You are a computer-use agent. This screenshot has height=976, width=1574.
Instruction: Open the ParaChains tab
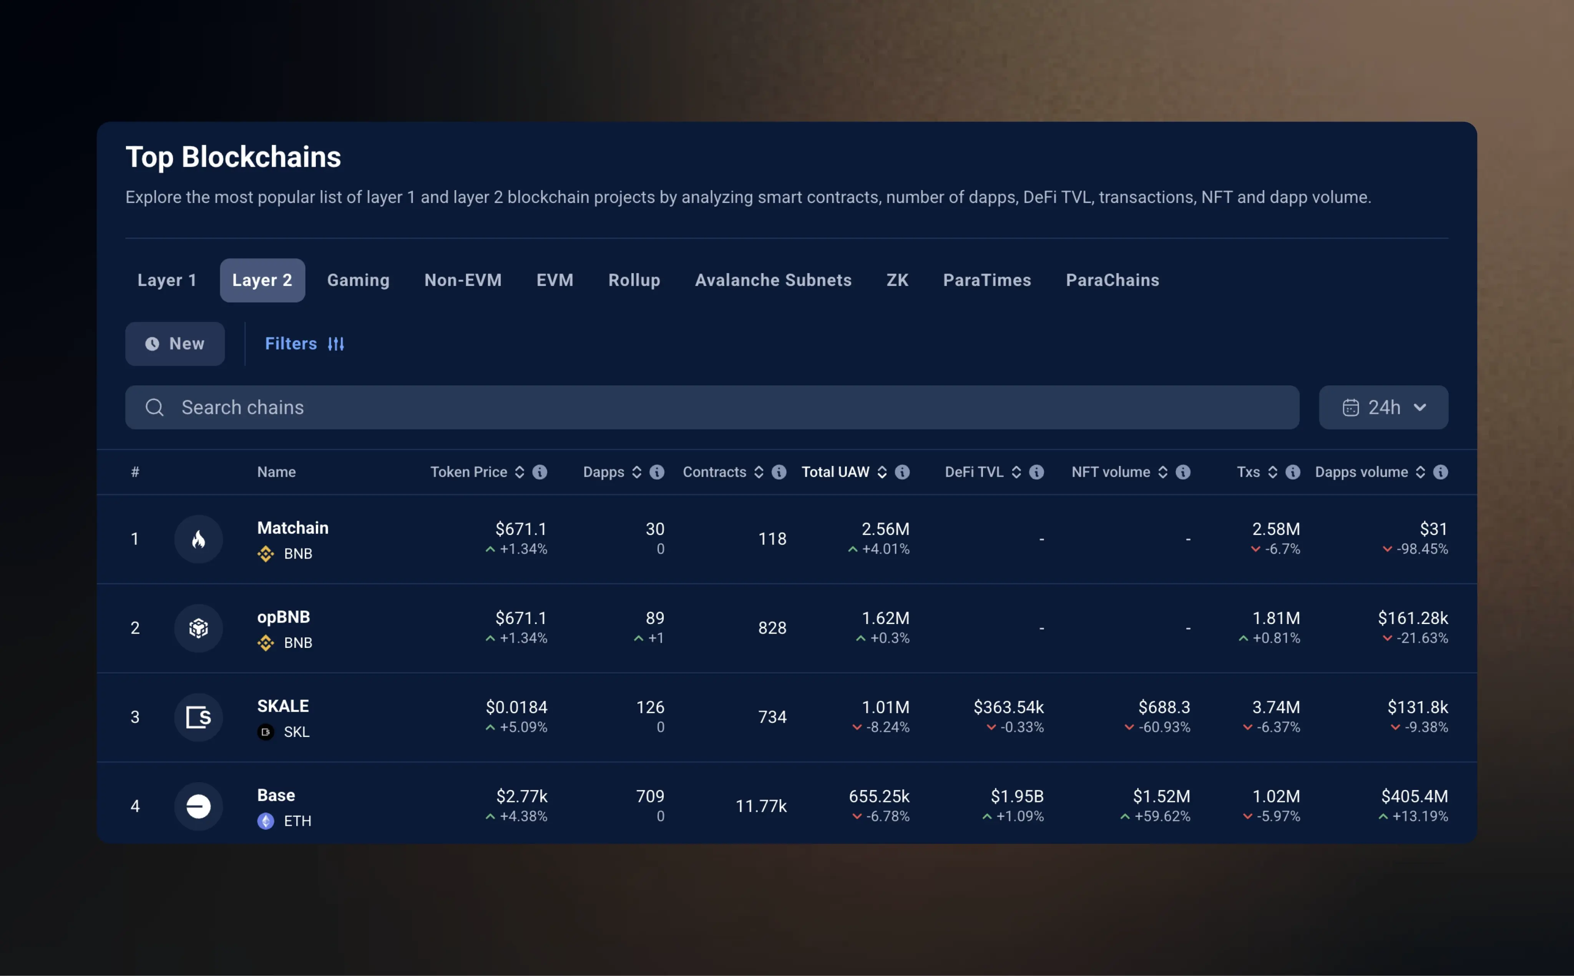1112,280
